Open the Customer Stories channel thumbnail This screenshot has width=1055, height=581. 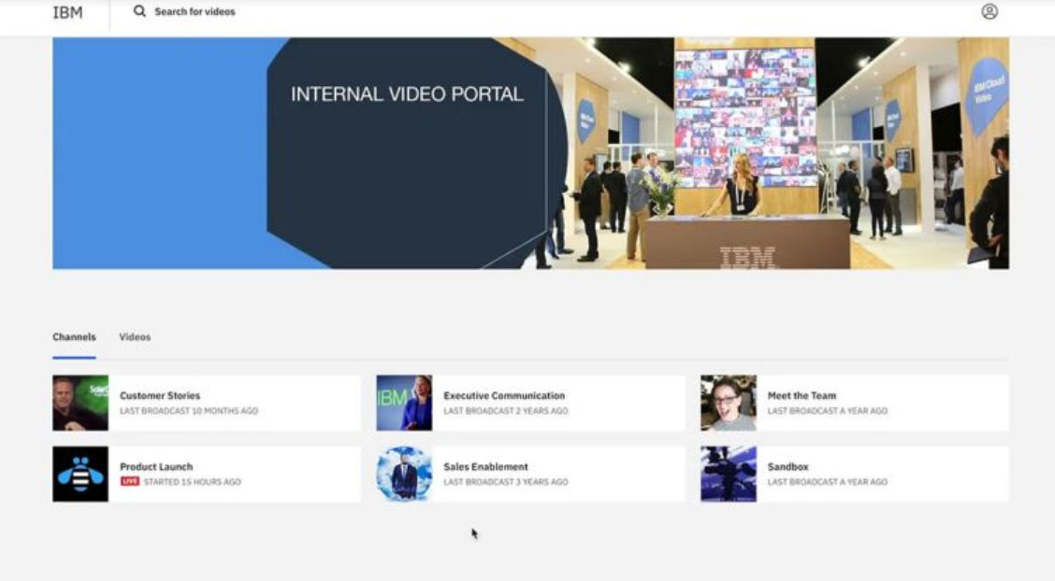tap(82, 403)
